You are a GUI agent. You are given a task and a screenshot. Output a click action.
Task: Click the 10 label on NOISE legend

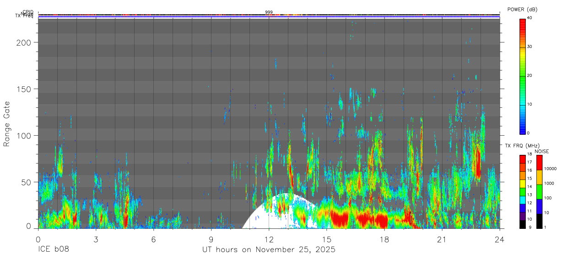click(x=546, y=212)
